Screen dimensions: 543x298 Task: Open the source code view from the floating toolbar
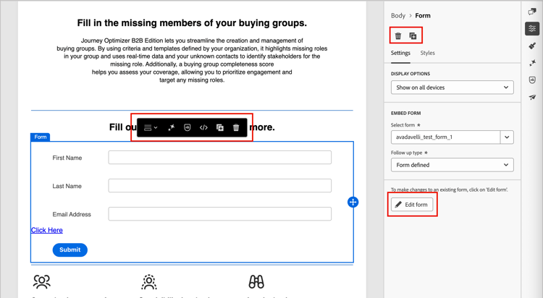(203, 128)
